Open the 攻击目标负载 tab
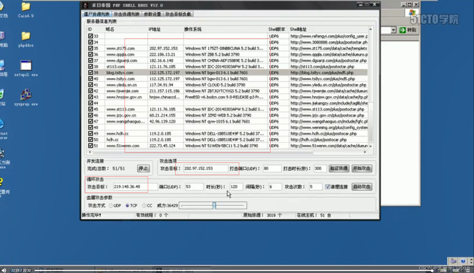Screen dimensions: 474x273 [x=178, y=14]
